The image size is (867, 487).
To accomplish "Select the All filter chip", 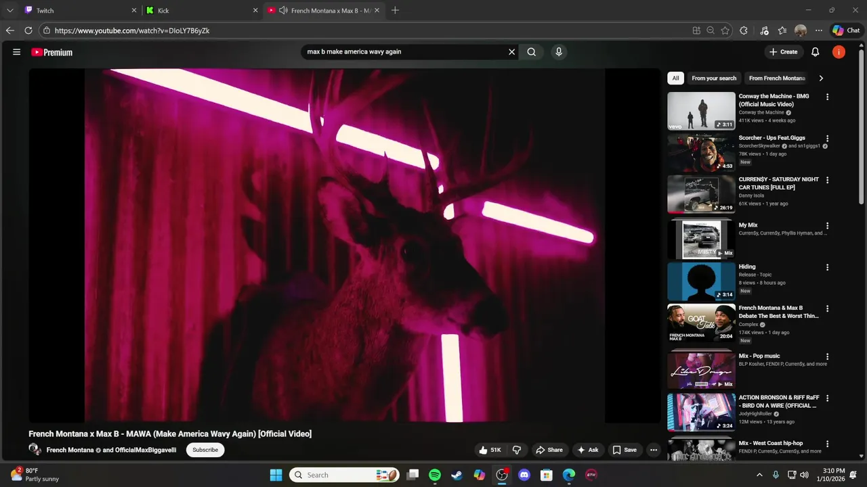I will click(x=675, y=78).
